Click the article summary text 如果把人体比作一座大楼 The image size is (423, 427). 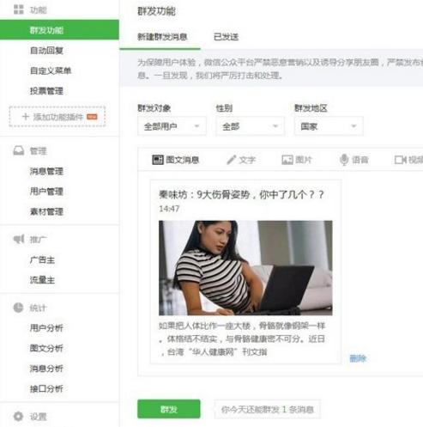pyautogui.click(x=242, y=339)
